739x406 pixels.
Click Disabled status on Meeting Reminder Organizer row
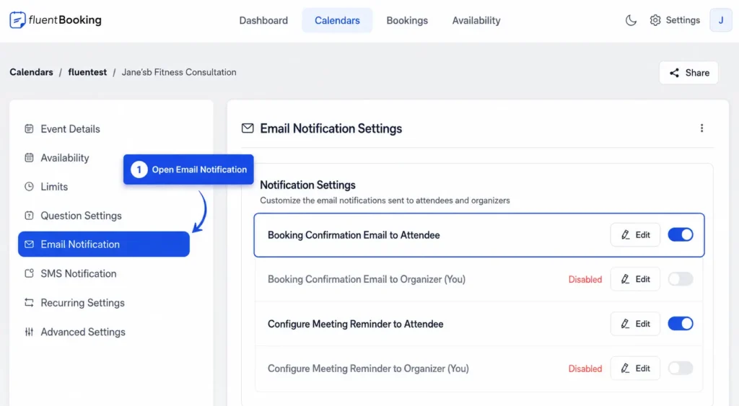click(x=585, y=369)
